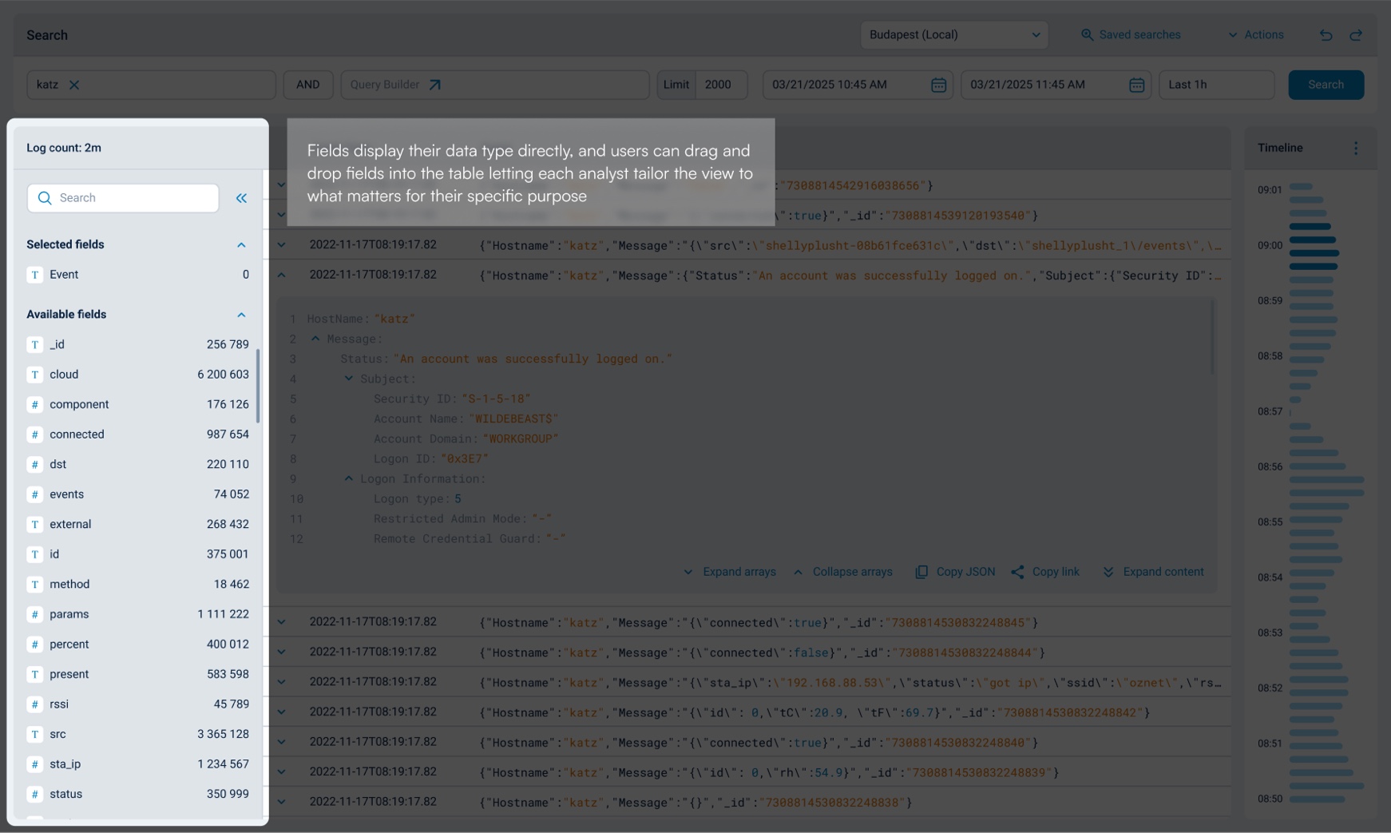Click text type icon beside external
This screenshot has height=833, width=1391.
coord(35,525)
